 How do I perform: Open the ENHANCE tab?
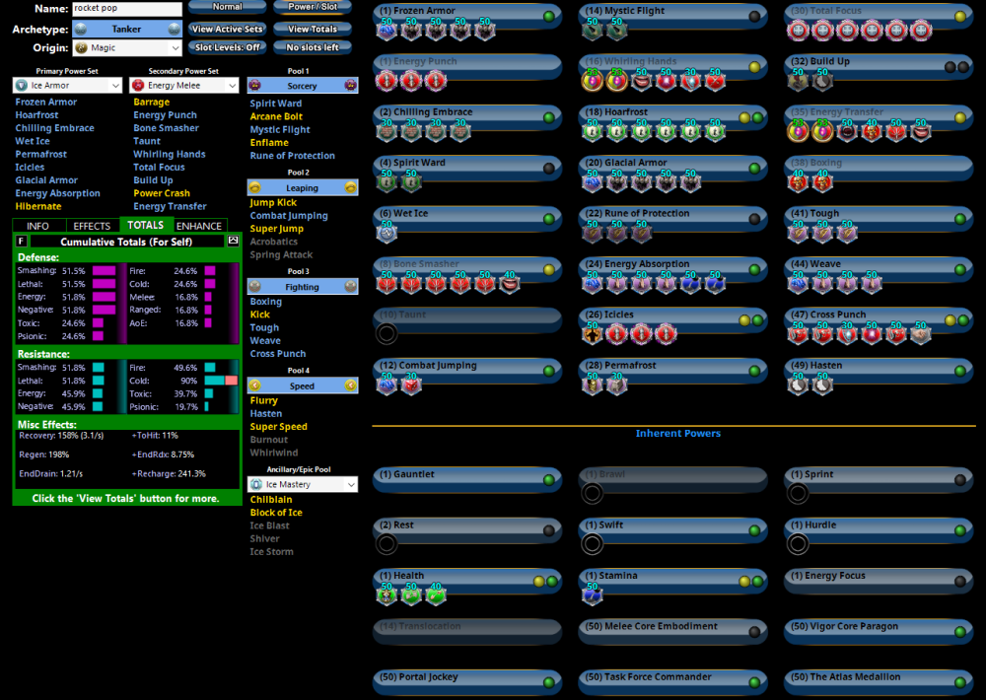[198, 226]
